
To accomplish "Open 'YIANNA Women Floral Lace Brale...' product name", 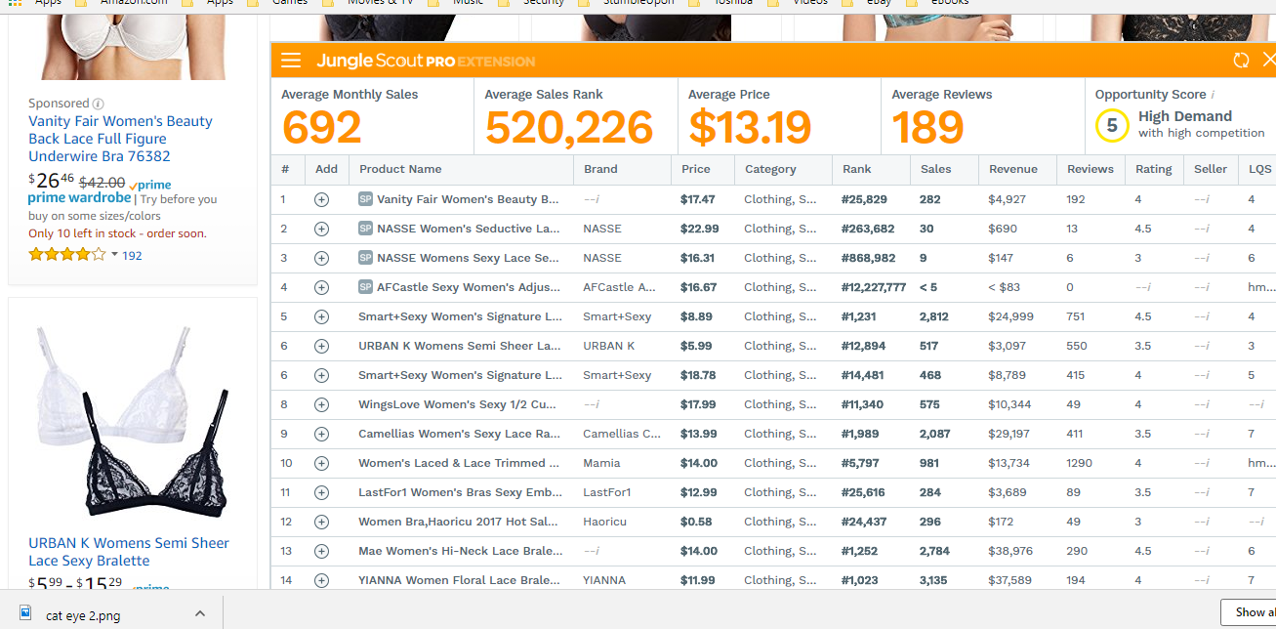I will pyautogui.click(x=460, y=580).
